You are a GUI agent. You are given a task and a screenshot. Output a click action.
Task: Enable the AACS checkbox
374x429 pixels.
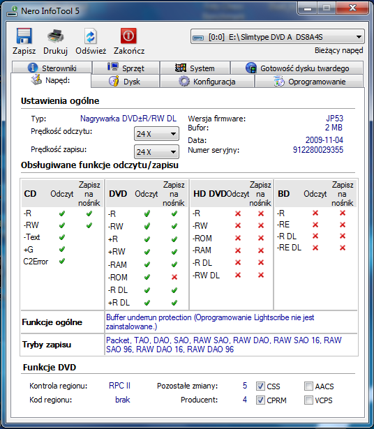[x=308, y=386]
